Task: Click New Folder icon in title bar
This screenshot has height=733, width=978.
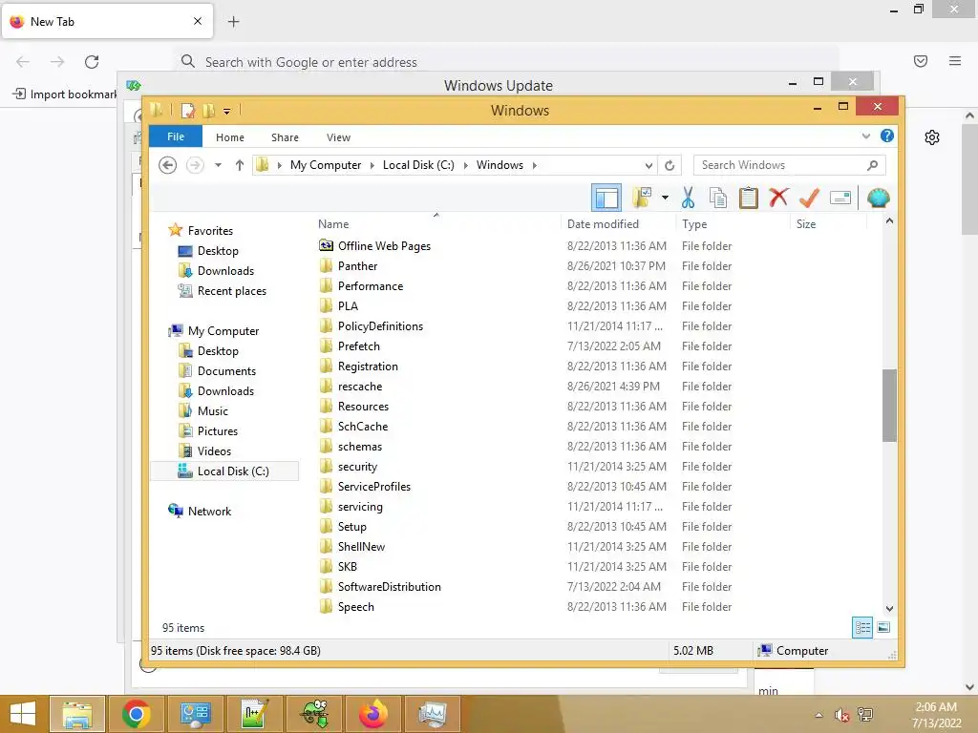Action: tap(208, 111)
